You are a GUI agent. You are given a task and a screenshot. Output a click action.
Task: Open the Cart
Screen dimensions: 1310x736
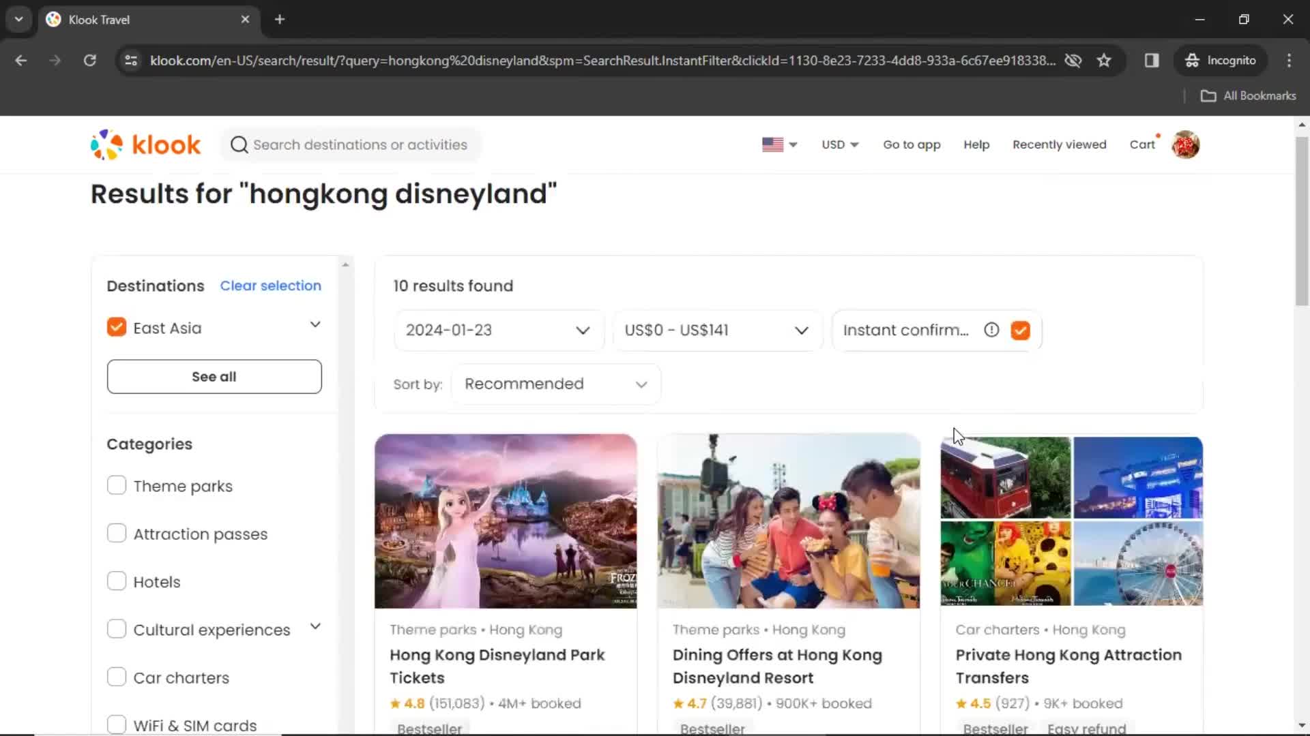coord(1142,144)
